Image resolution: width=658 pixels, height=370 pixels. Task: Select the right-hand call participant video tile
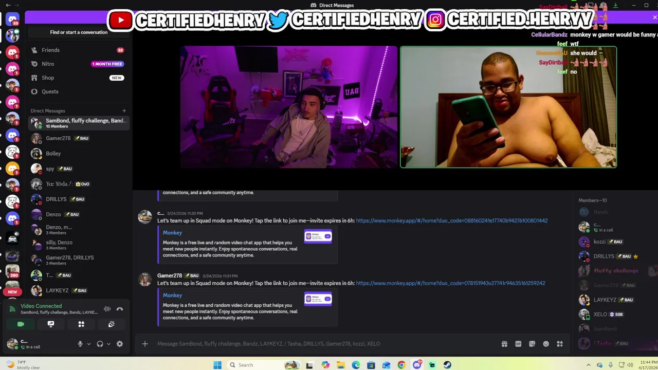[508, 107]
